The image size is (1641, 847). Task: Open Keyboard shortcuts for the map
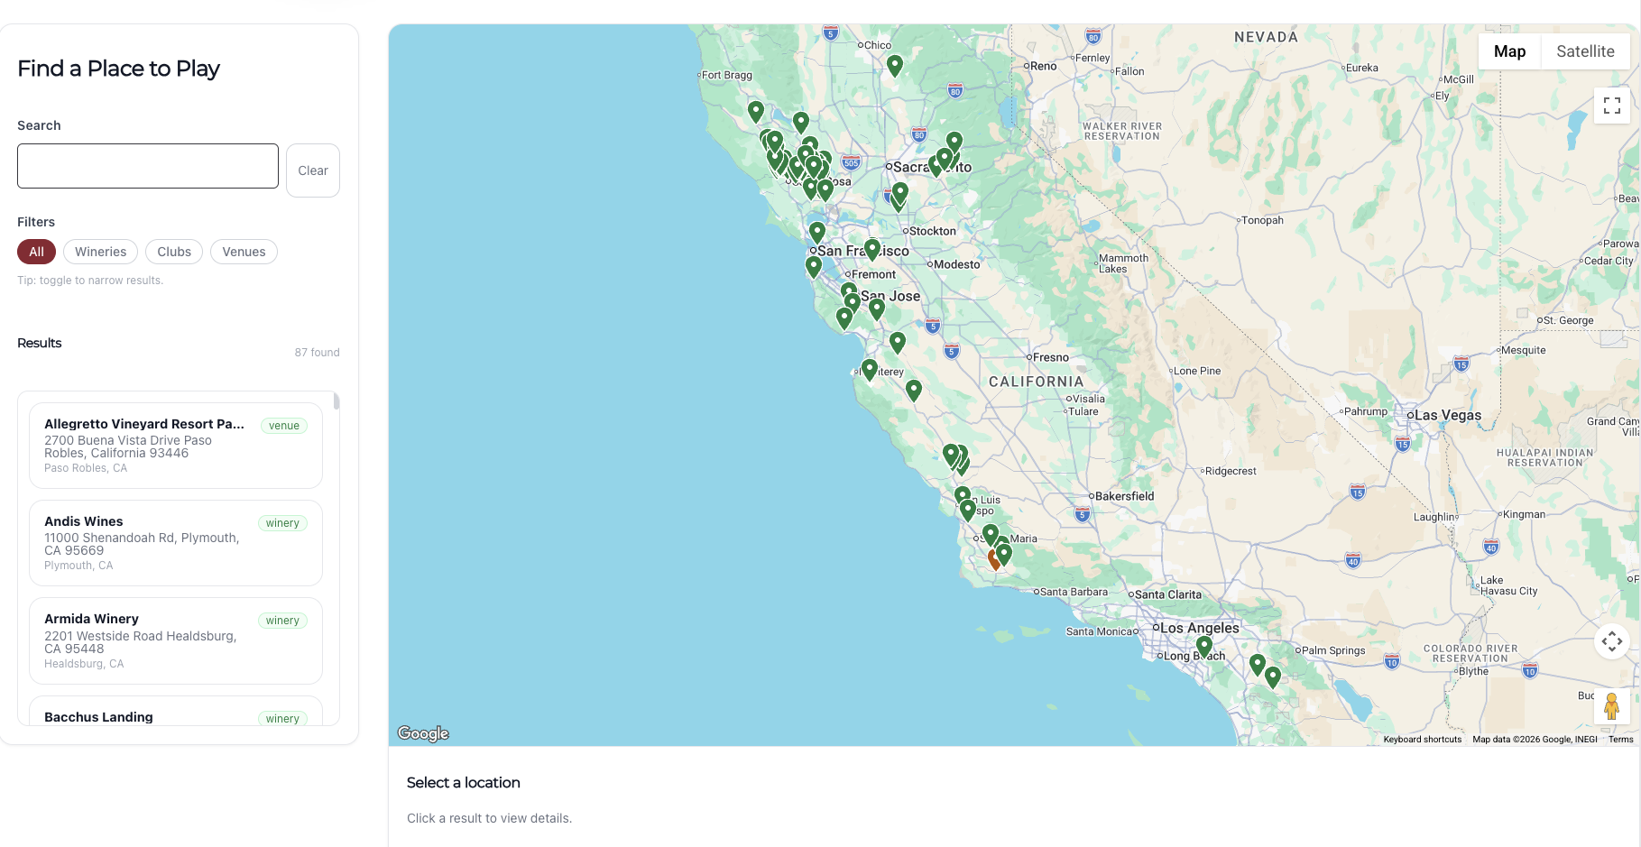click(1422, 740)
